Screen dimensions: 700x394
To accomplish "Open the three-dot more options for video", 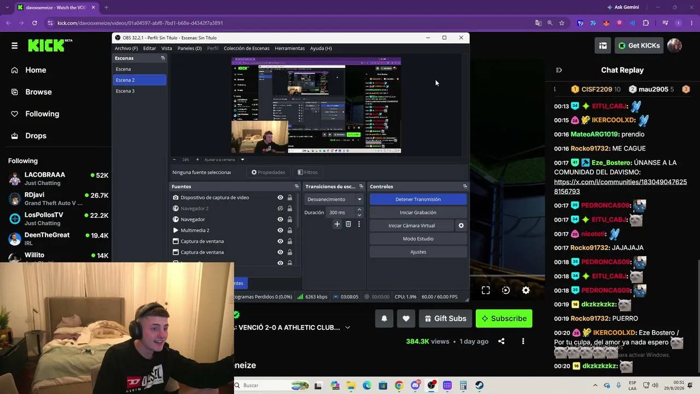I will pos(523,341).
